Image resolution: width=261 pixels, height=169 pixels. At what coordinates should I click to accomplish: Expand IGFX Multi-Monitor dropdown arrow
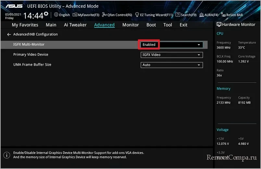199,45
